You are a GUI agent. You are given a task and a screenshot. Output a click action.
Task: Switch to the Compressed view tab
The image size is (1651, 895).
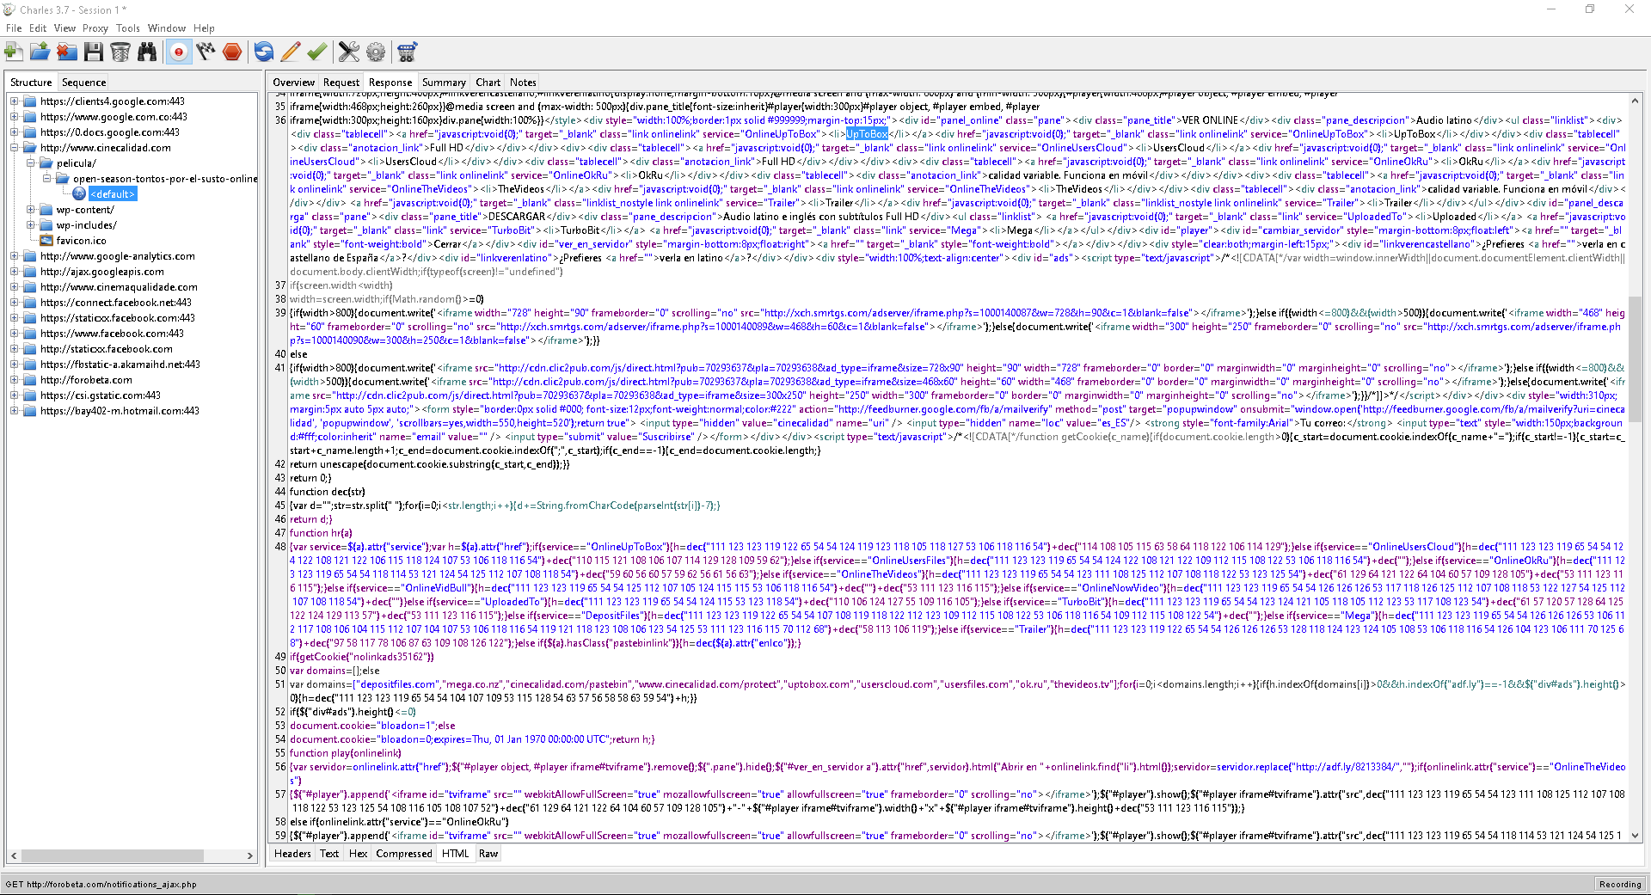404,854
